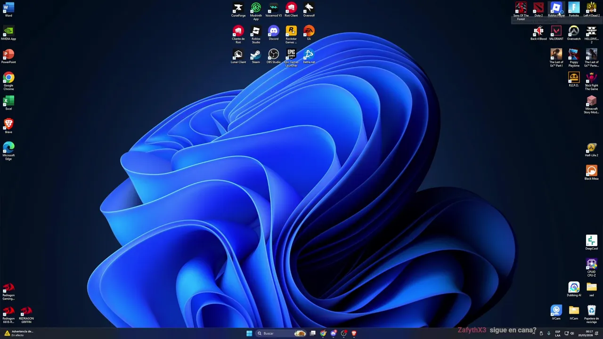603x339 pixels.
Task: Select the Modrinth App shortcut
Action: 256,12
